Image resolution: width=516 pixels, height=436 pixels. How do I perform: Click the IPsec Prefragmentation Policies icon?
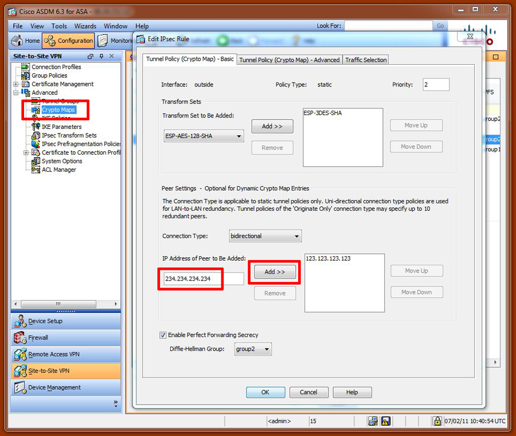point(36,144)
